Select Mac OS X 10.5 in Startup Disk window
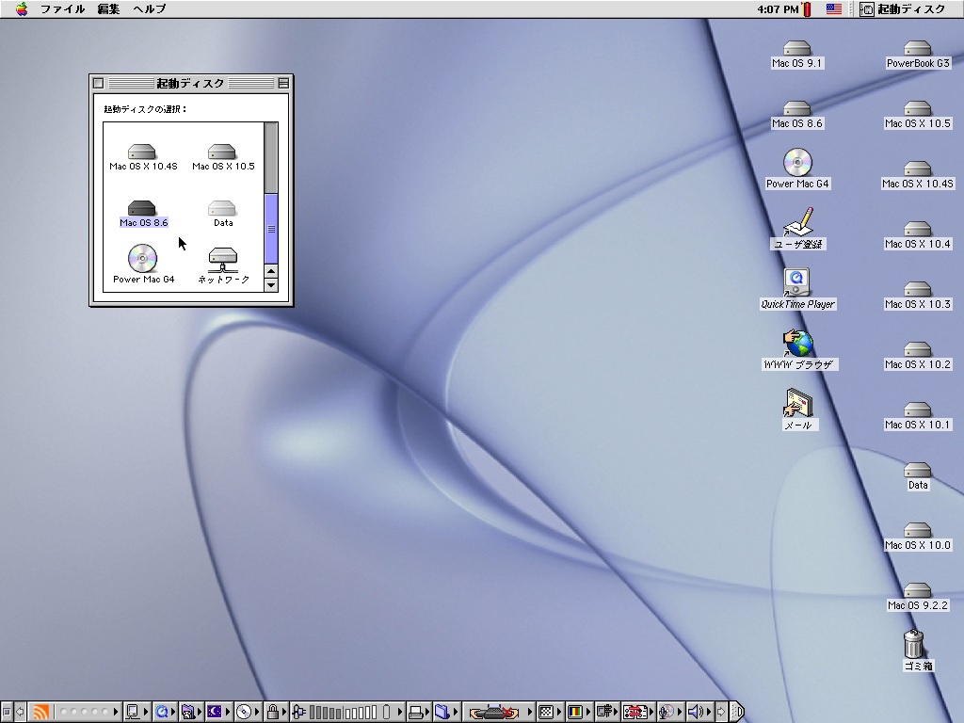This screenshot has height=723, width=964. click(222, 157)
